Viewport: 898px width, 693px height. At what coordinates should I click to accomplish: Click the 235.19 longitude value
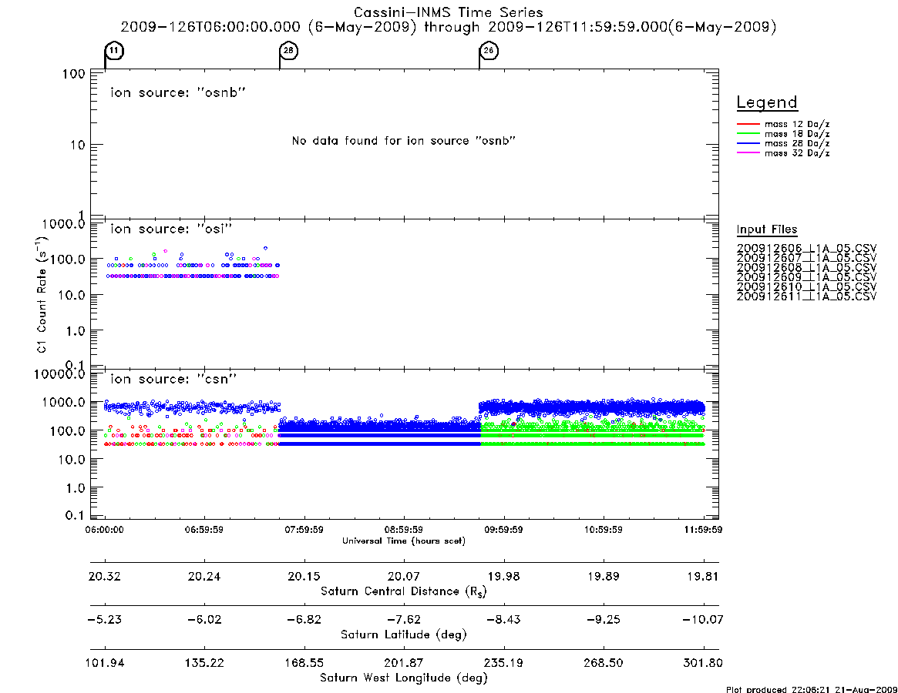(x=503, y=663)
